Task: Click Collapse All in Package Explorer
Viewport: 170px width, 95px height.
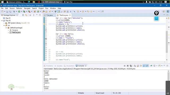Action: point(23,15)
